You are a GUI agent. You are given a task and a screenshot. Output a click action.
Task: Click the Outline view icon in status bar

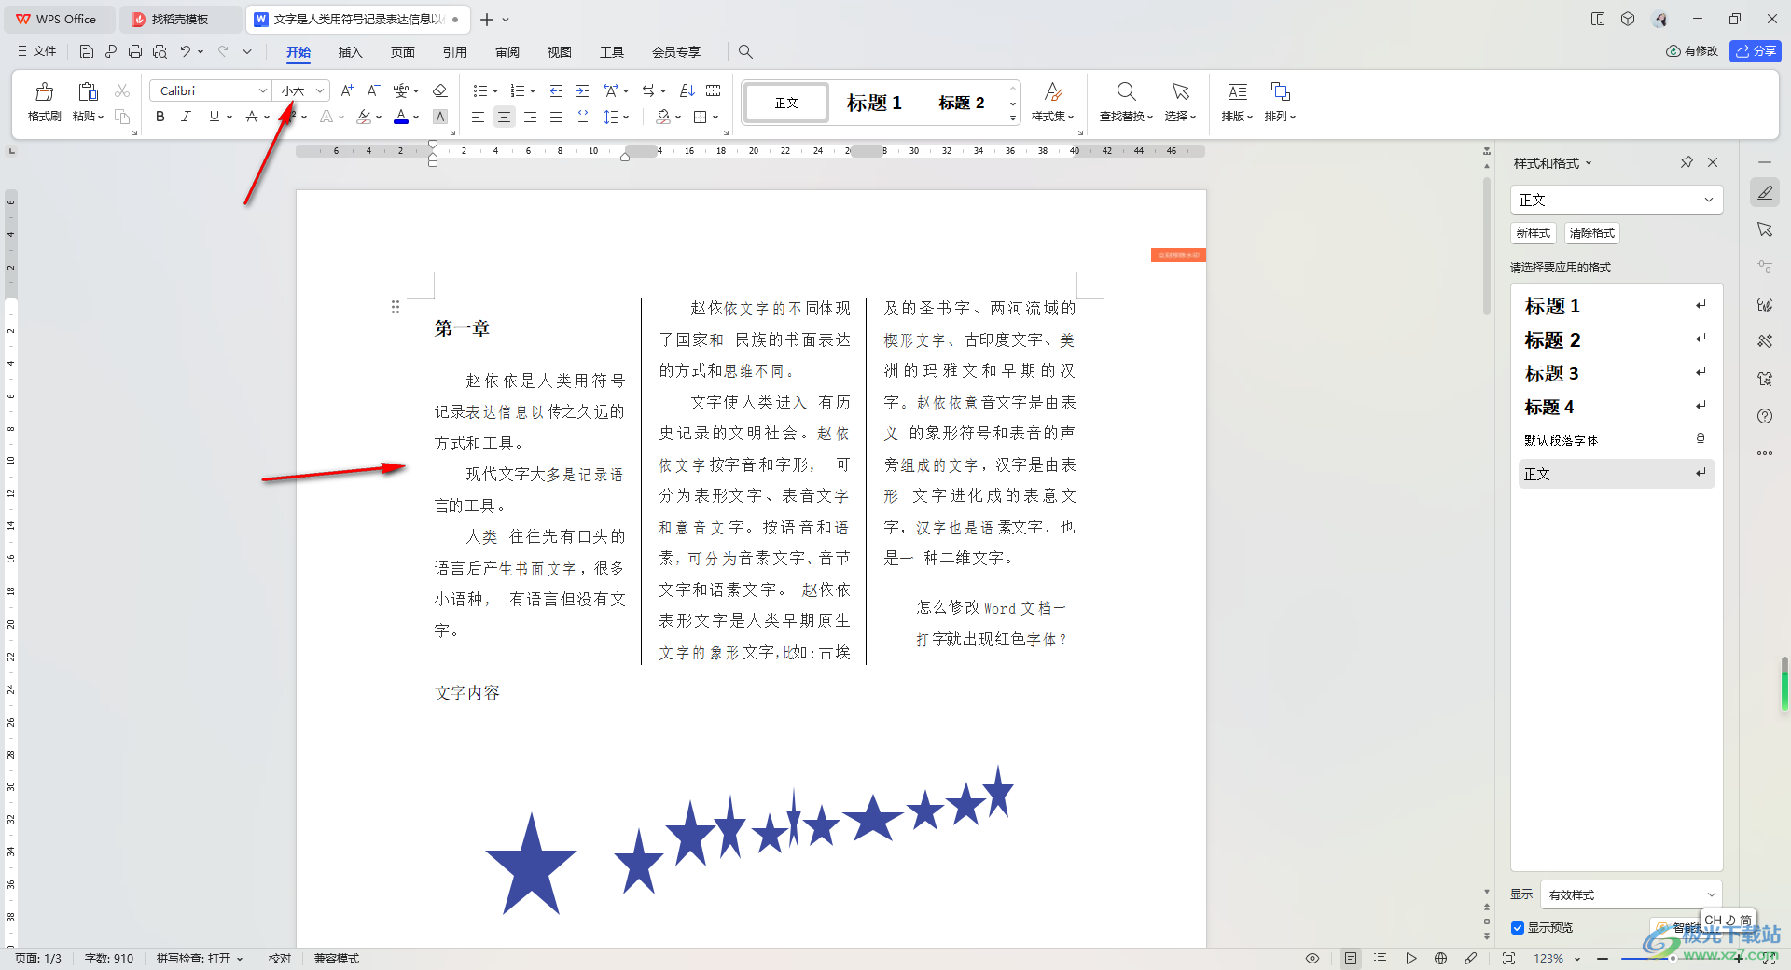(x=1381, y=958)
